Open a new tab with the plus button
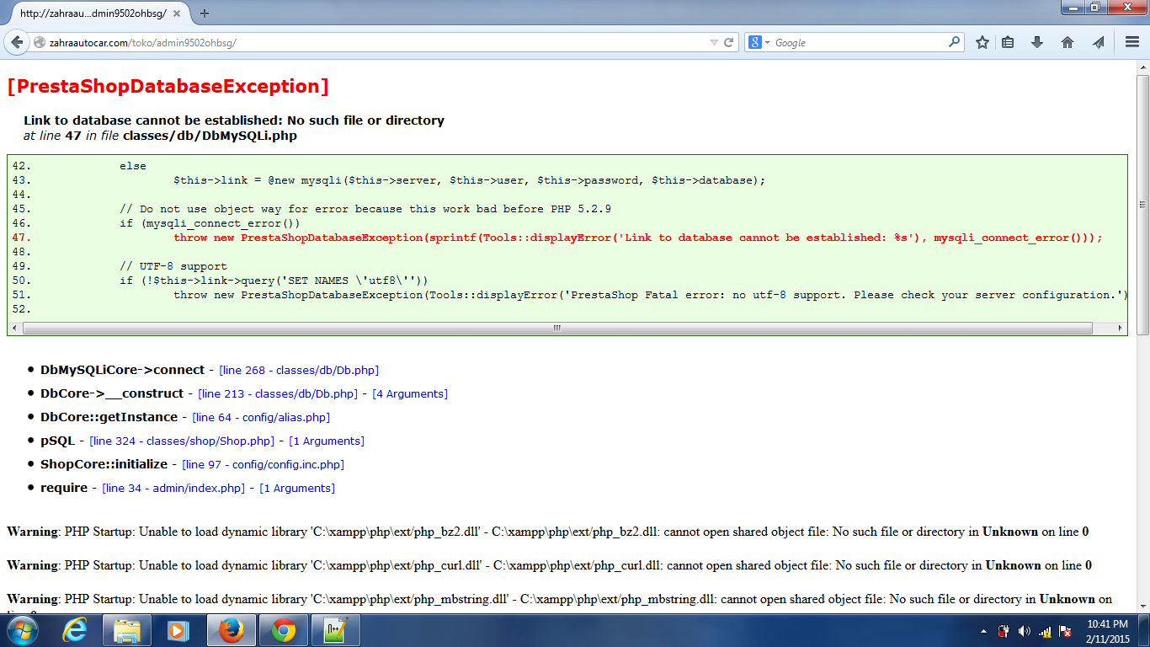Image resolution: width=1150 pixels, height=647 pixels. tap(205, 13)
